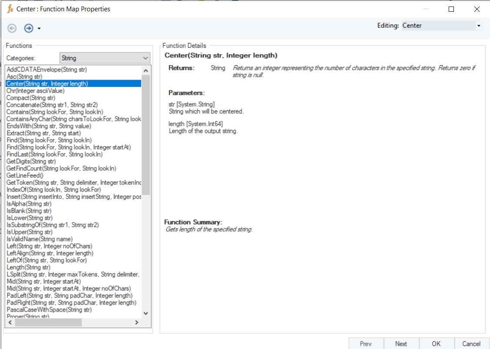The image size is (490, 349).
Task: Choose IsAlpha(String str) in the list
Action: coord(29,204)
